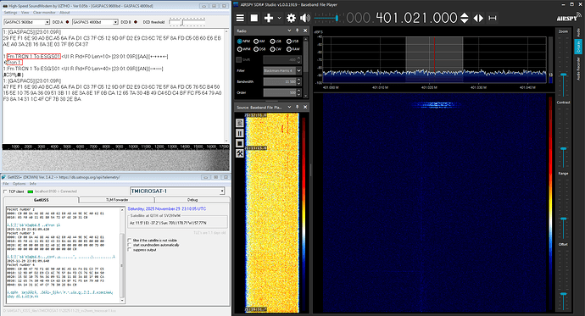Adjust Bandwidth value stepper
Screen dimensions: 585x316
[298, 81]
